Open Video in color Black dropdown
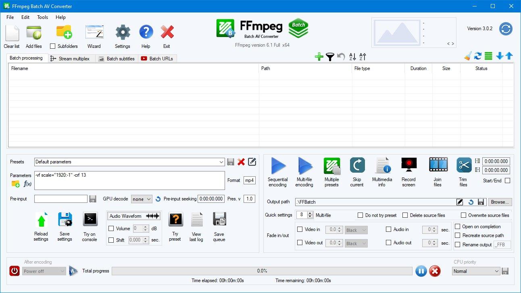This screenshot has width=521, height=293. (x=356, y=230)
